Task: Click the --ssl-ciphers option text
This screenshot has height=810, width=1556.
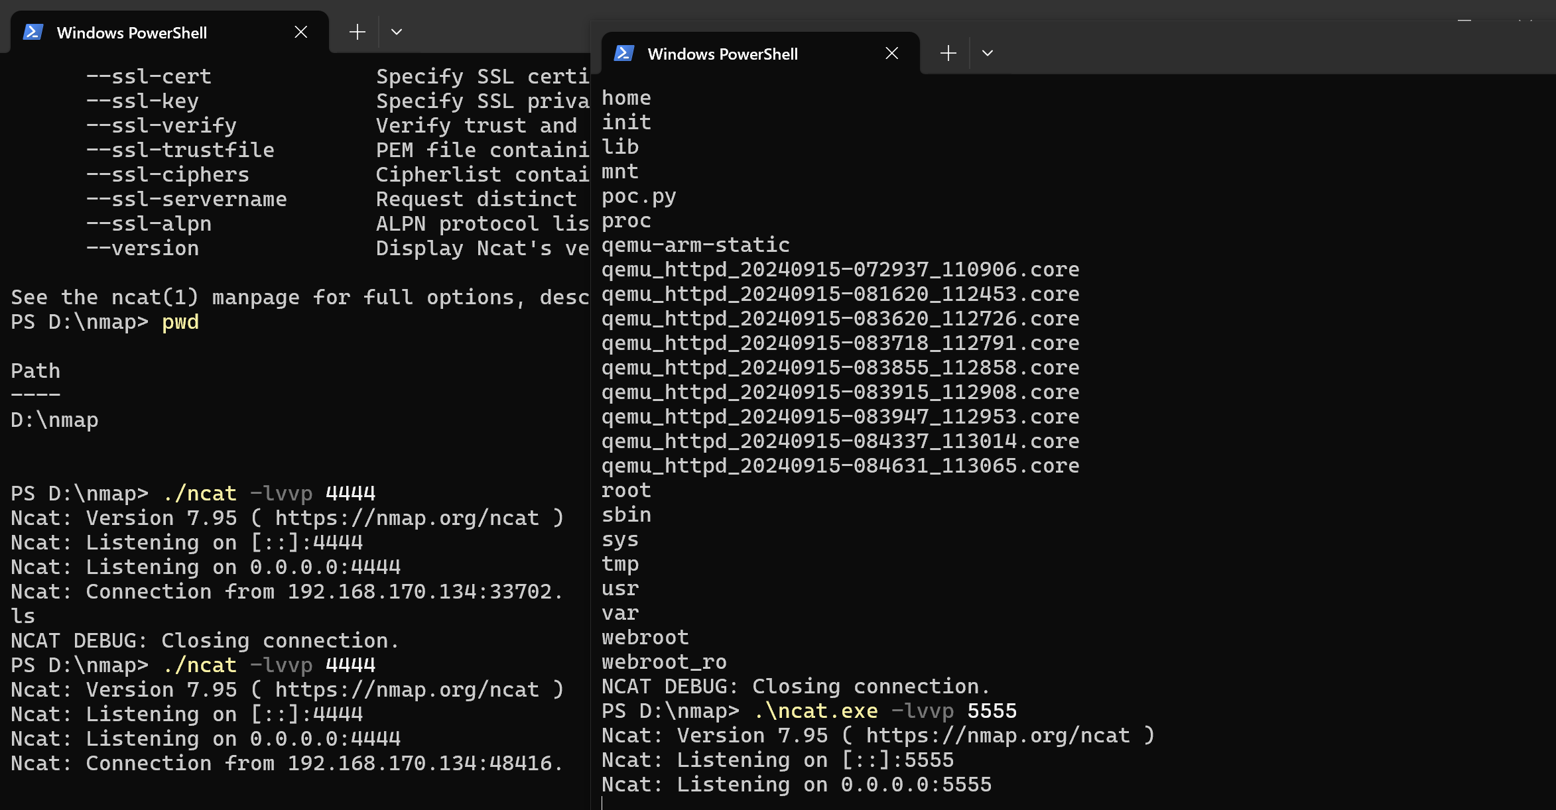Action: coord(168,174)
